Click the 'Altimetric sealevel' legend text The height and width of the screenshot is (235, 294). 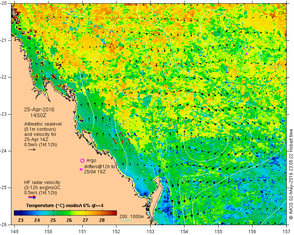(43, 124)
